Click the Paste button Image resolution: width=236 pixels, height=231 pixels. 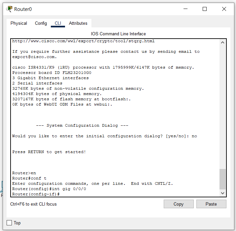tap(211, 204)
